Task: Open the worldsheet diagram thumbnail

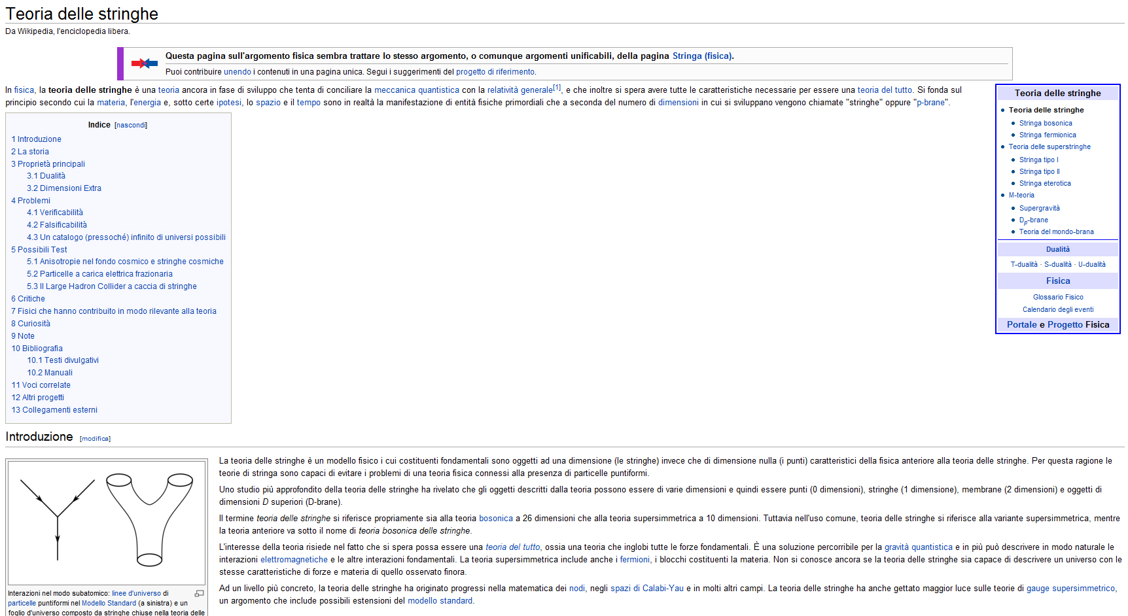Action: pos(107,522)
